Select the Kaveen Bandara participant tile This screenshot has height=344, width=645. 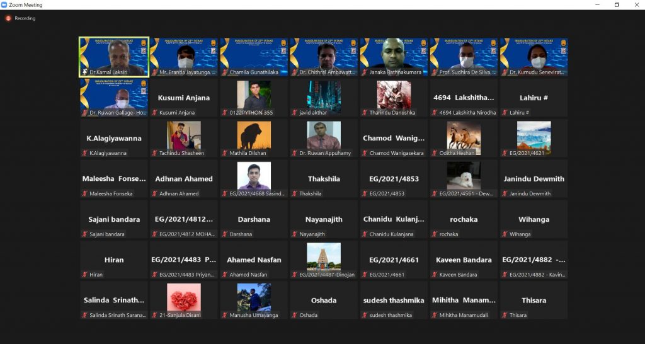coord(464,260)
